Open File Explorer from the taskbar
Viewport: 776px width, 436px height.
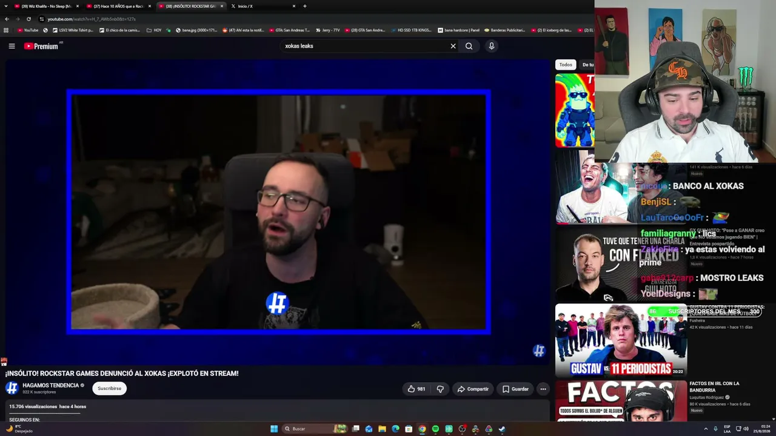pos(382,429)
